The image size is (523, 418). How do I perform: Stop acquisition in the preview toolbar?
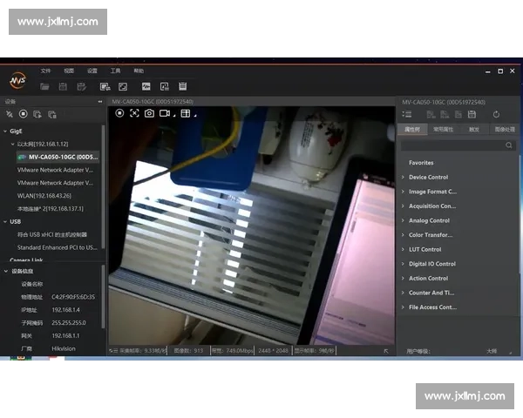coord(119,113)
